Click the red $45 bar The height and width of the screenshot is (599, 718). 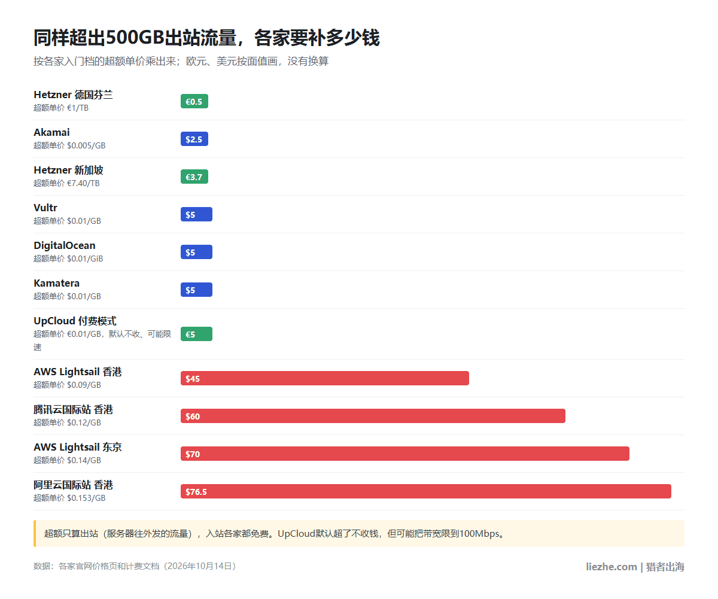(325, 378)
